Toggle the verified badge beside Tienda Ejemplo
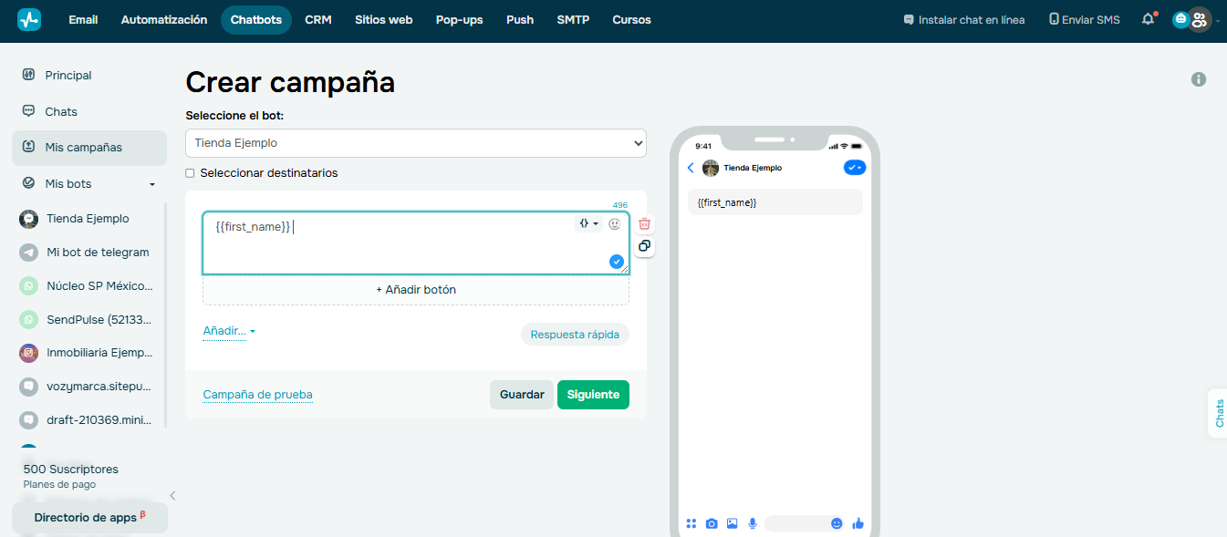The image size is (1227, 537). (x=855, y=167)
